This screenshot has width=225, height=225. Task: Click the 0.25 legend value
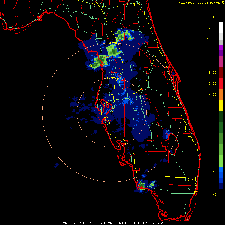[x=213, y=161]
